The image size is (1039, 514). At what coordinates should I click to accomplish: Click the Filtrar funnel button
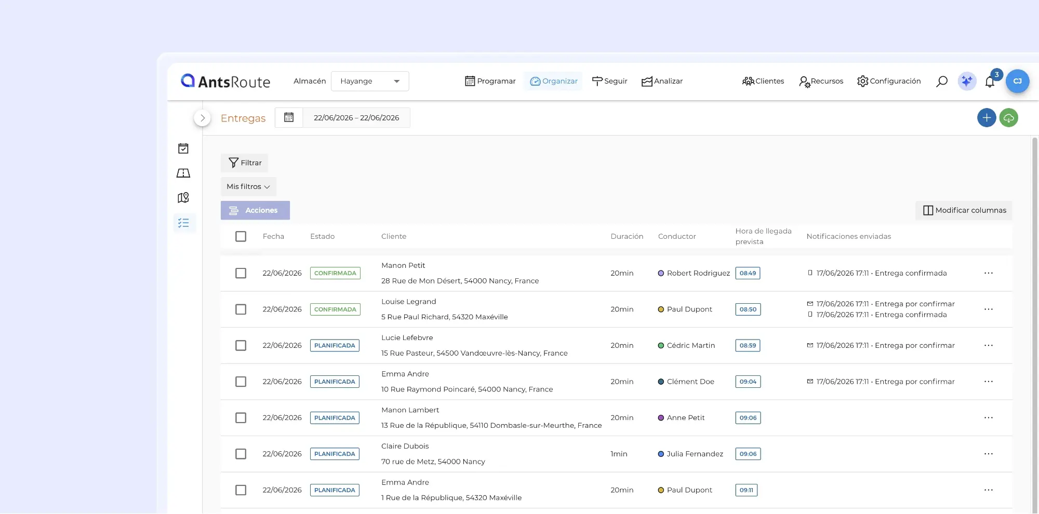click(245, 163)
